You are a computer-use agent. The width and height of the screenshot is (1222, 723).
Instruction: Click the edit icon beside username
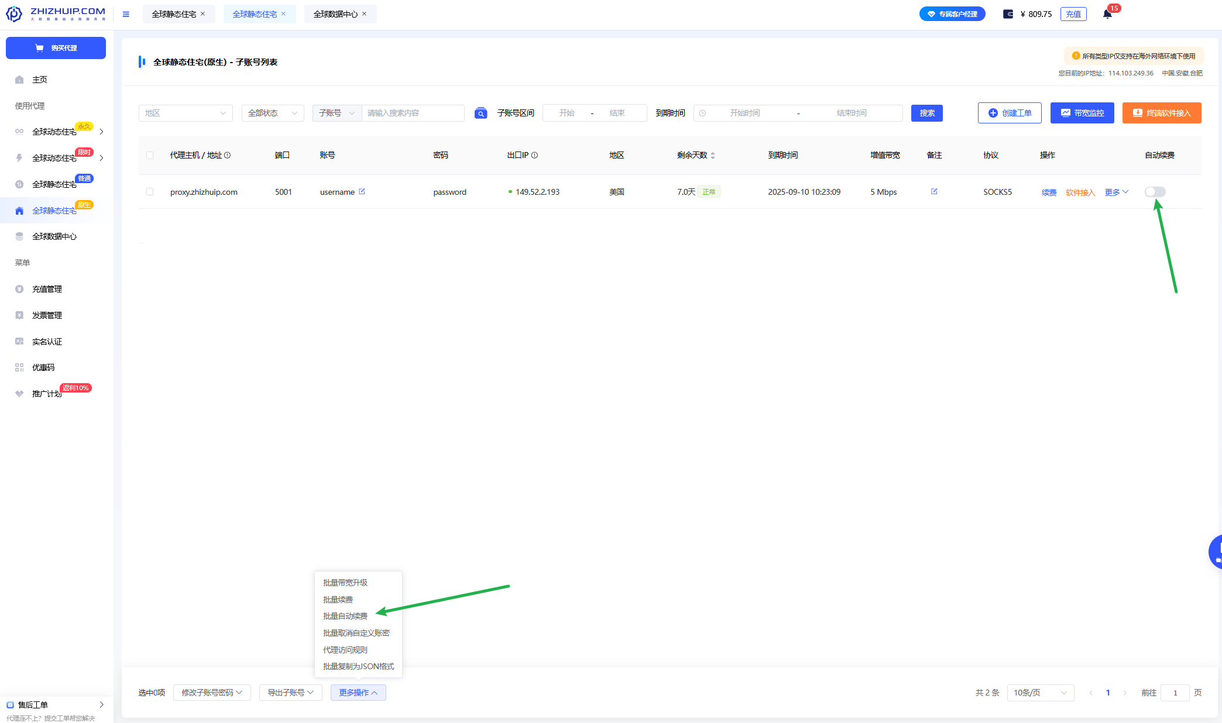click(362, 191)
